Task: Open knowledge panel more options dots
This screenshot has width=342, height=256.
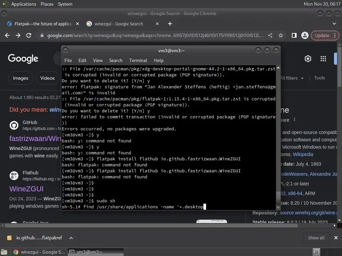Action: [295, 120]
